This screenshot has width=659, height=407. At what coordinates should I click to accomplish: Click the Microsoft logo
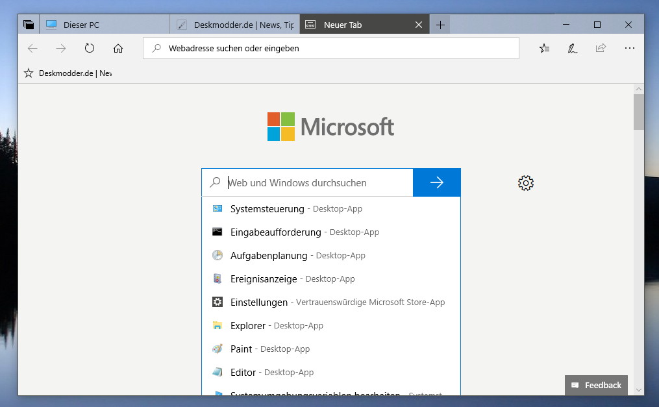pyautogui.click(x=330, y=127)
